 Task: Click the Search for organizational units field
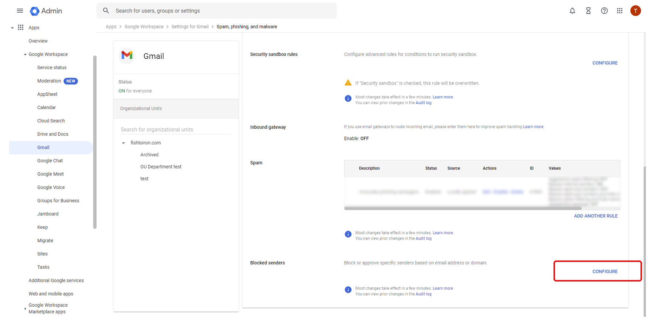(x=175, y=130)
